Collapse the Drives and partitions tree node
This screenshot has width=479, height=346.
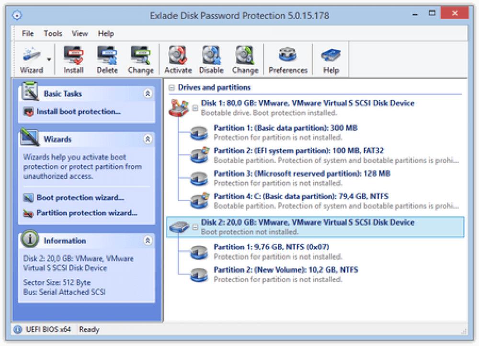point(172,88)
